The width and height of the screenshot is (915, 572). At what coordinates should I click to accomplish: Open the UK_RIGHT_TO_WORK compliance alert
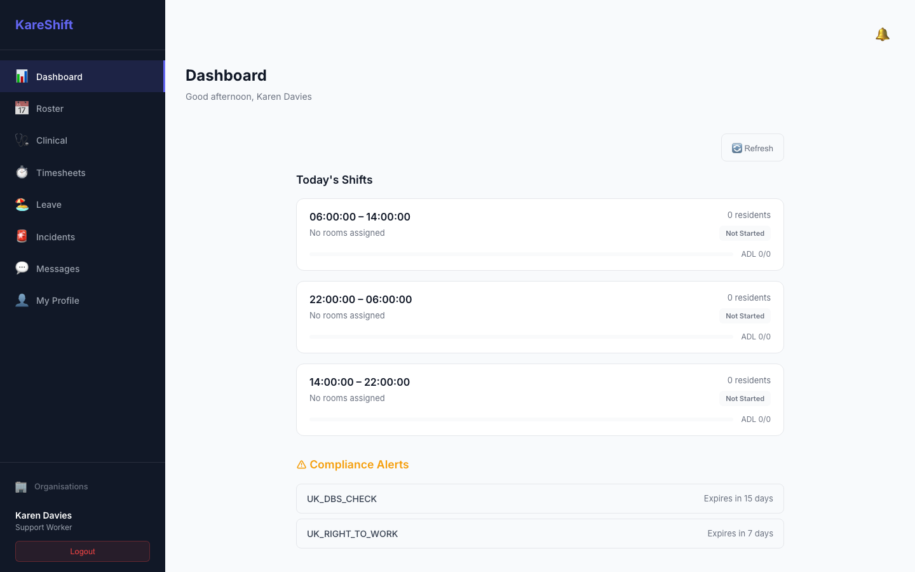[x=540, y=534]
